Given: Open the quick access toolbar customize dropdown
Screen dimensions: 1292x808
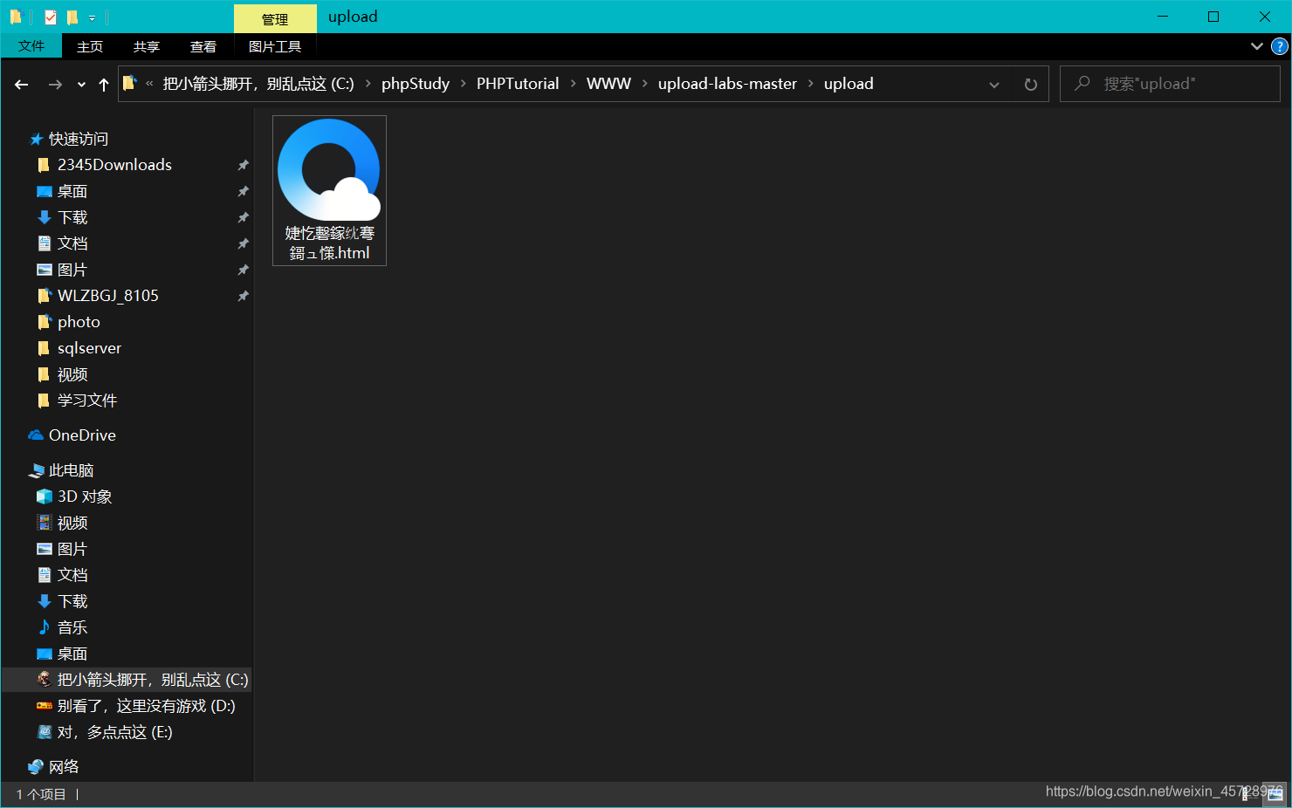Looking at the screenshot, I should (92, 17).
